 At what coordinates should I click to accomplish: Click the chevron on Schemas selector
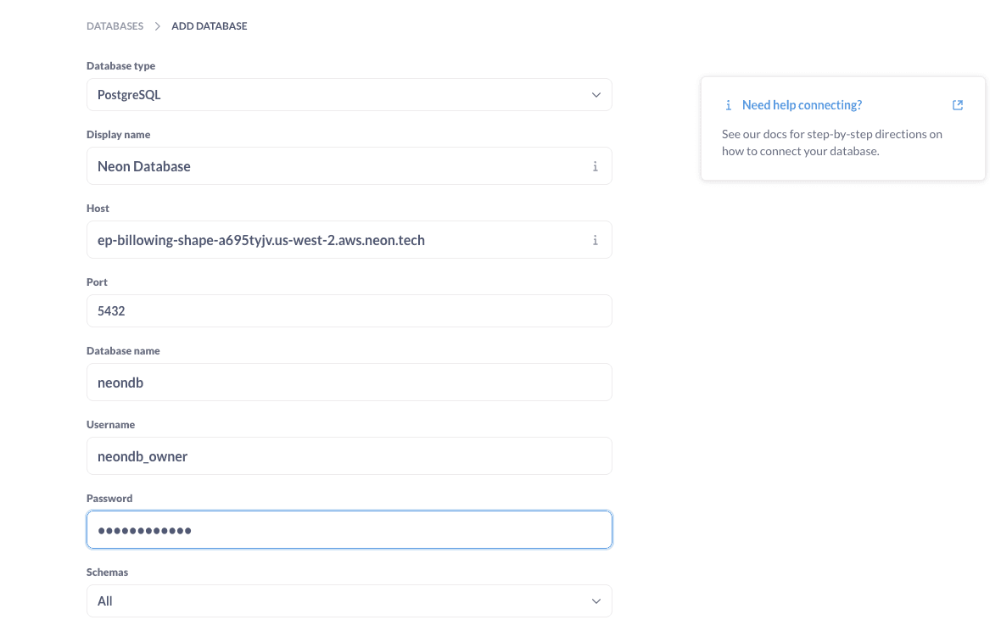click(x=596, y=600)
